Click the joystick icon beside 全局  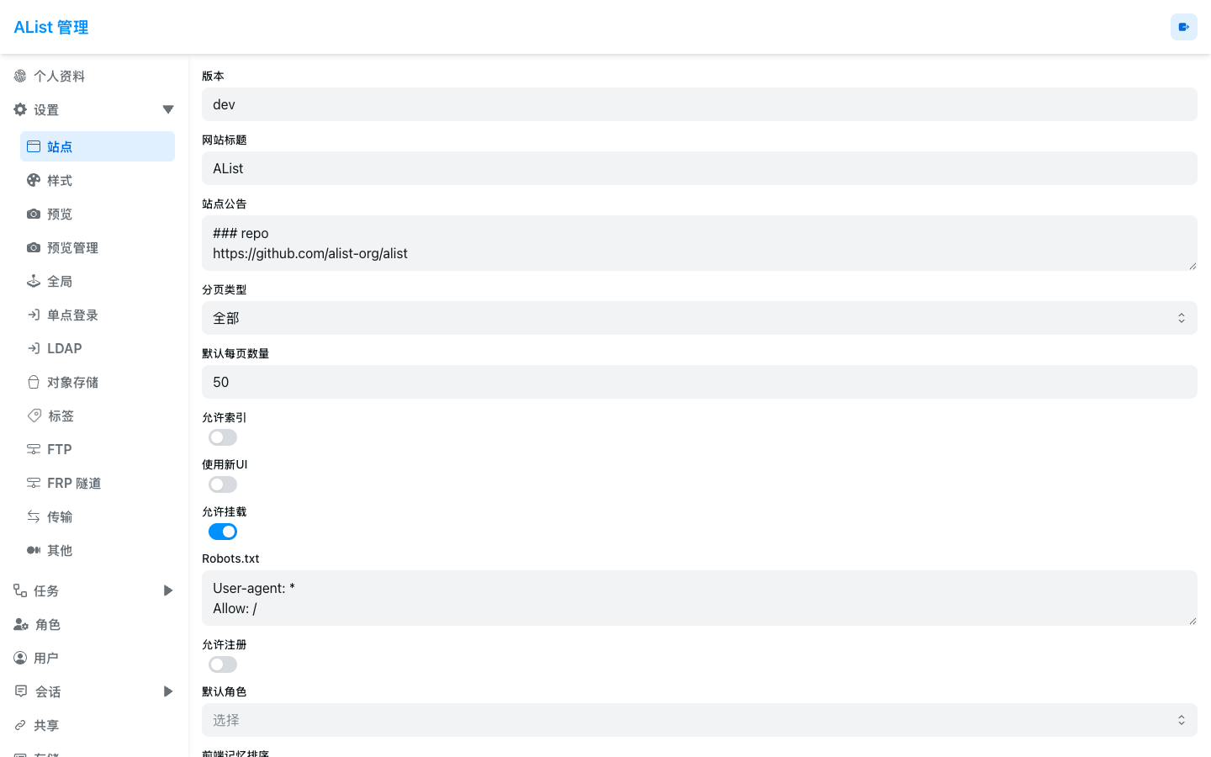coord(34,281)
